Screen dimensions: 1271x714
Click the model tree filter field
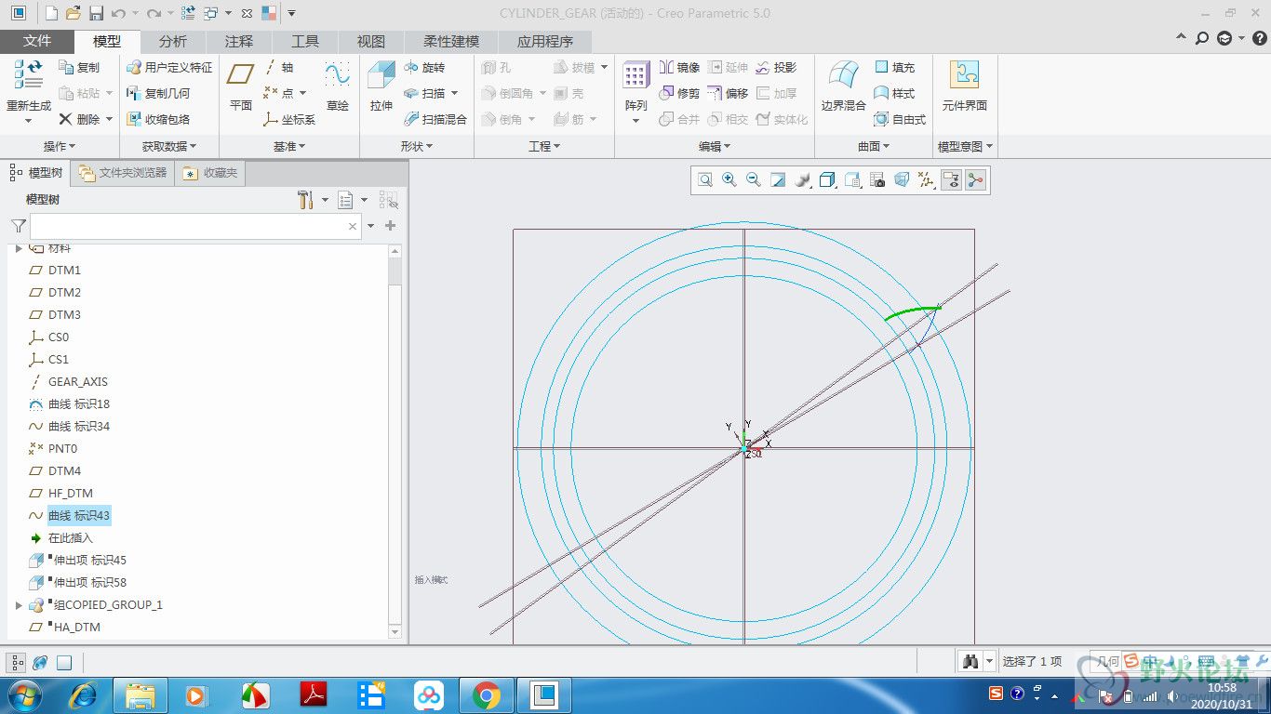tap(196, 226)
